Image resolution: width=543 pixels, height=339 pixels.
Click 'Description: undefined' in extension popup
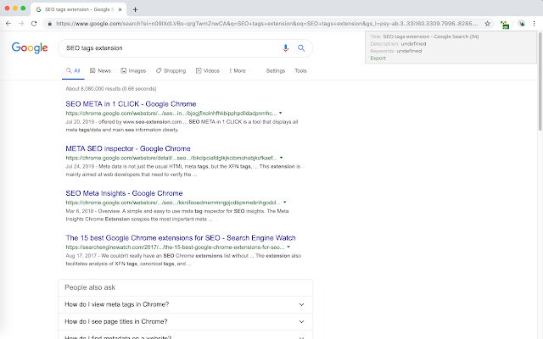click(x=398, y=43)
